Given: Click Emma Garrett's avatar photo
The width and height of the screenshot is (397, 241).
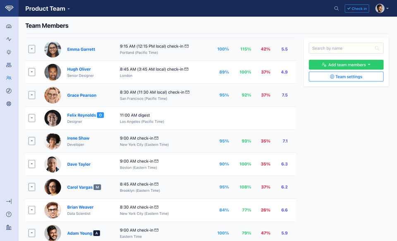Looking at the screenshot, I should pos(53,49).
